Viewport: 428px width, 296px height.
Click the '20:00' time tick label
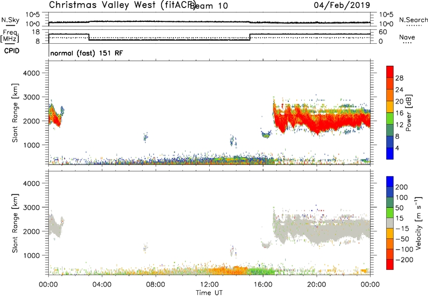point(316,285)
